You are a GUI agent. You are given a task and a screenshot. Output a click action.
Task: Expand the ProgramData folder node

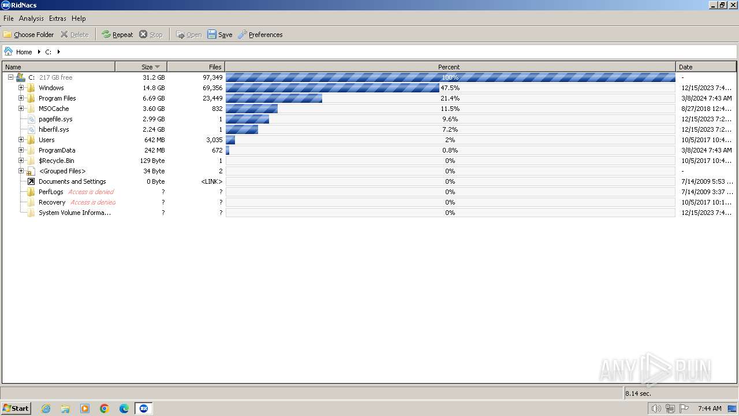point(21,150)
